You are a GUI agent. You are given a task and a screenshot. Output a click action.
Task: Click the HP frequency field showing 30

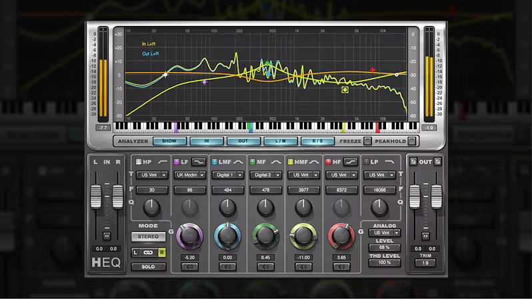click(152, 190)
